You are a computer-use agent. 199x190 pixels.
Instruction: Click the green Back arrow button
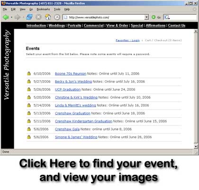coord(6,17)
